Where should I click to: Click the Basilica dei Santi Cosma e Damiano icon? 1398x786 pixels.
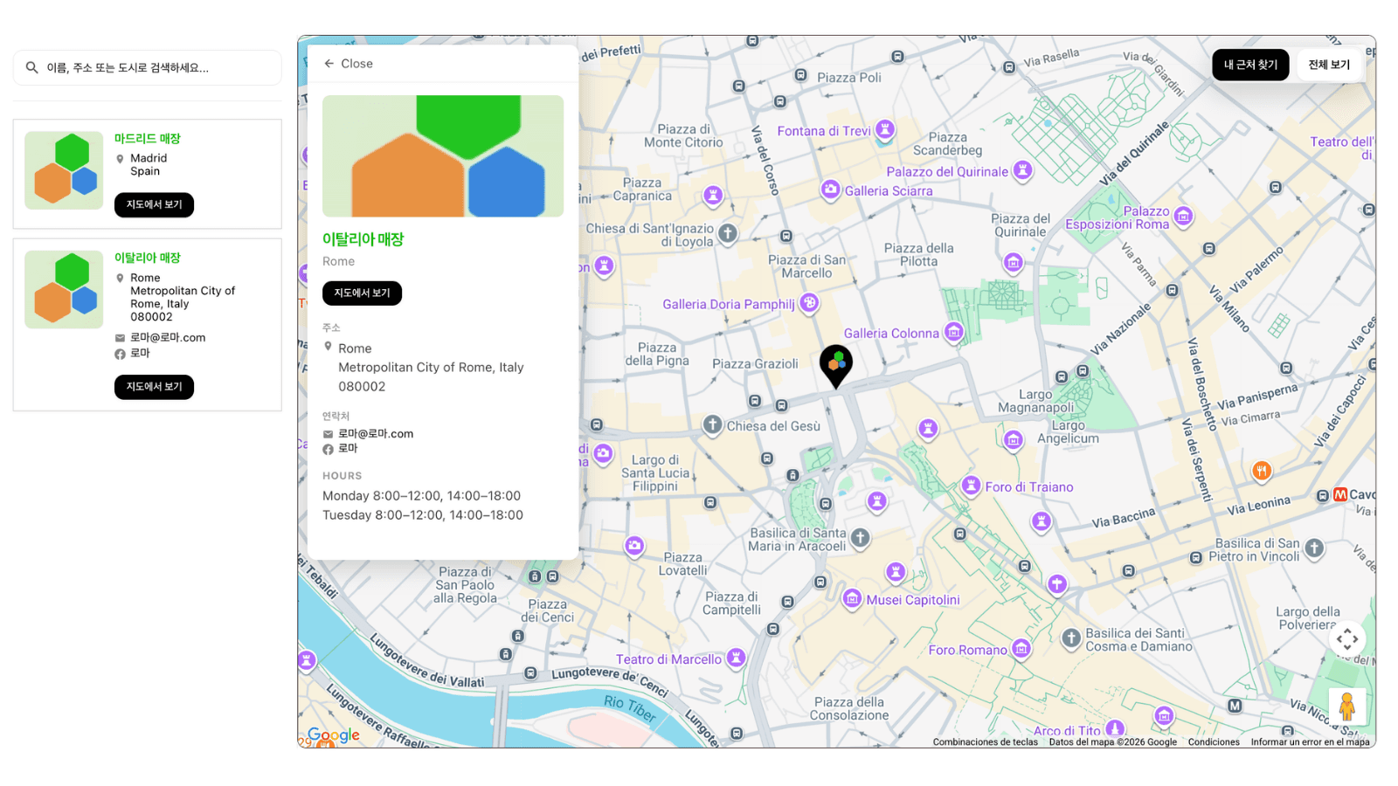click(1071, 638)
